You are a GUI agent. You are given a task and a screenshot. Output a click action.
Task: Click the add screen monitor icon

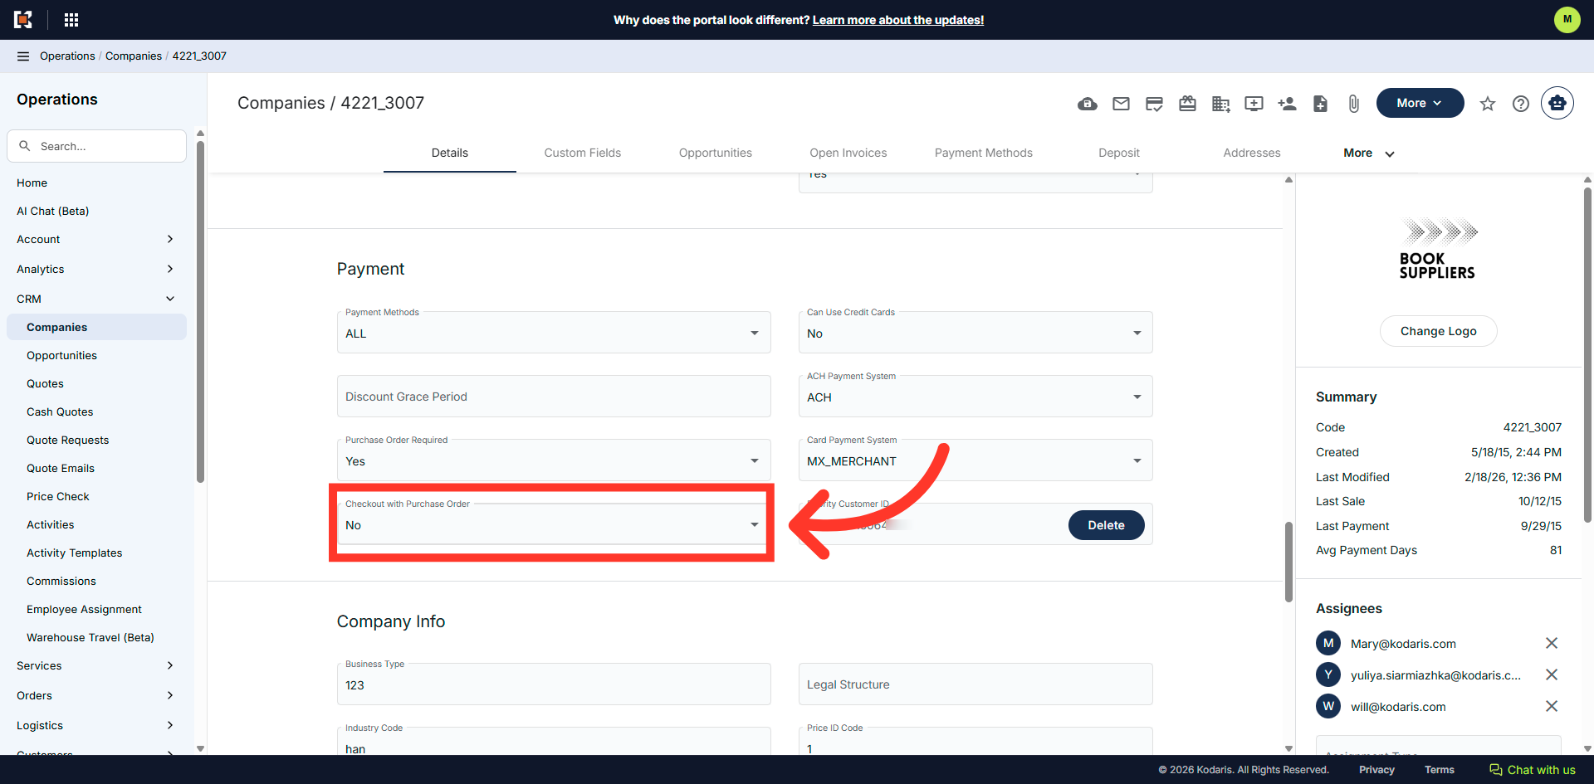click(1254, 104)
